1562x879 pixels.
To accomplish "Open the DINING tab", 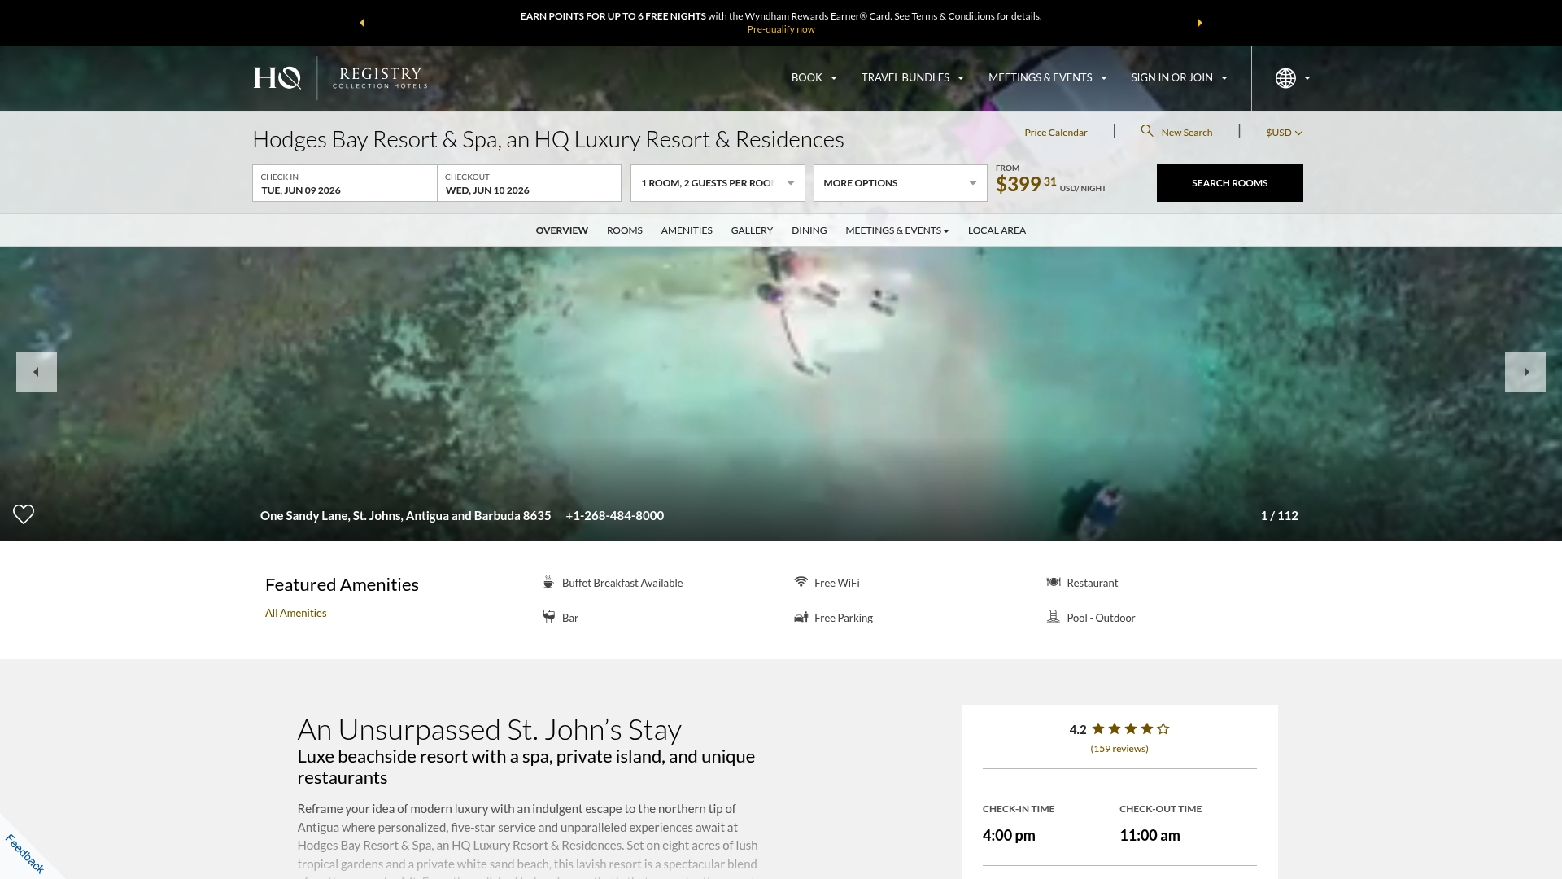I will point(809,230).
